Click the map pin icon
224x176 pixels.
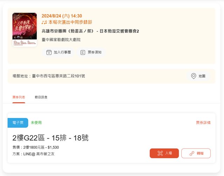pyautogui.click(x=194, y=76)
